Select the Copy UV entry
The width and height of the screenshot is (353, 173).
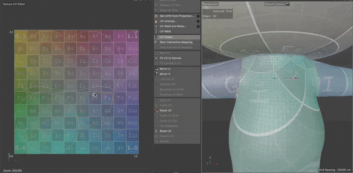pos(177,100)
